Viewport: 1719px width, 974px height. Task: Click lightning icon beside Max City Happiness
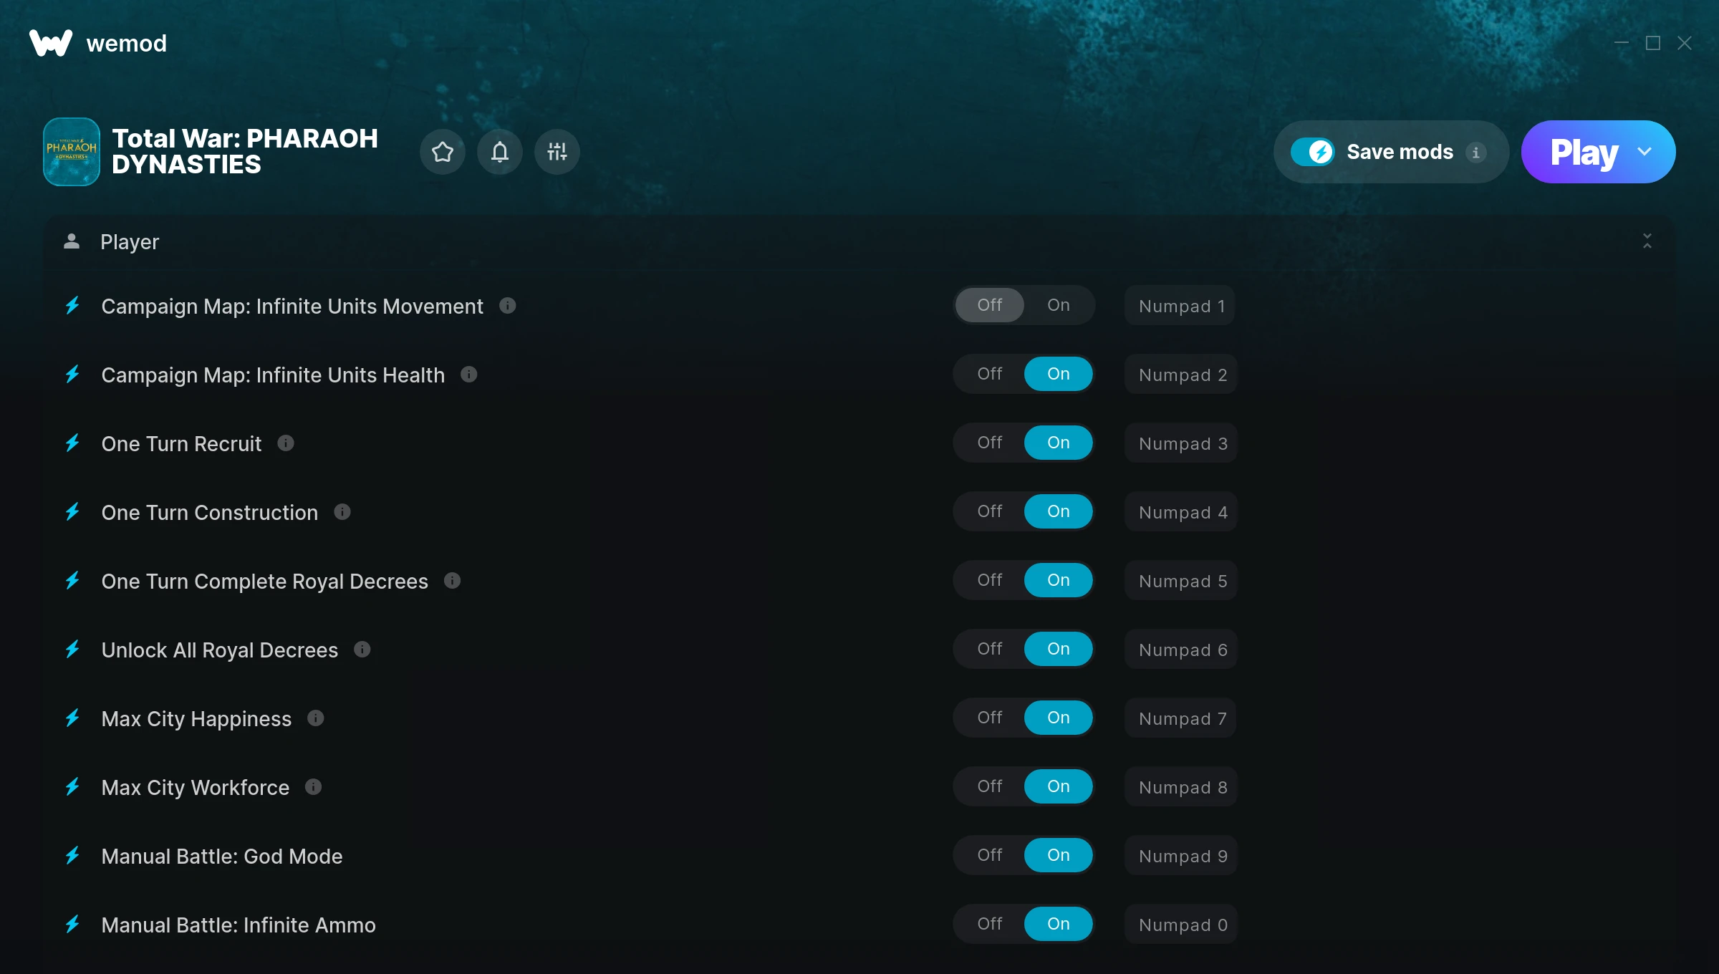[72, 718]
